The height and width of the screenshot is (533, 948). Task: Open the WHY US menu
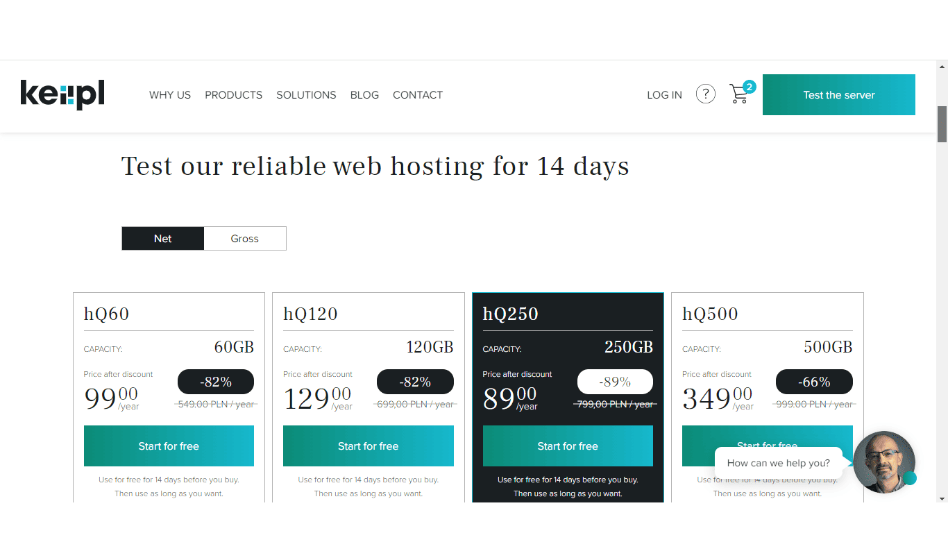170,95
